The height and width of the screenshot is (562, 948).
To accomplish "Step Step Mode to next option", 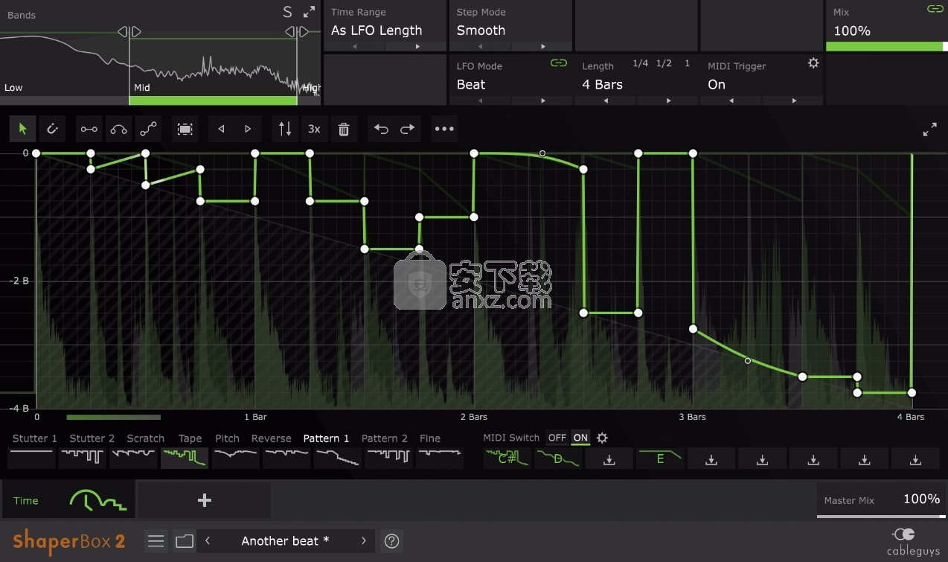I will click(x=542, y=46).
